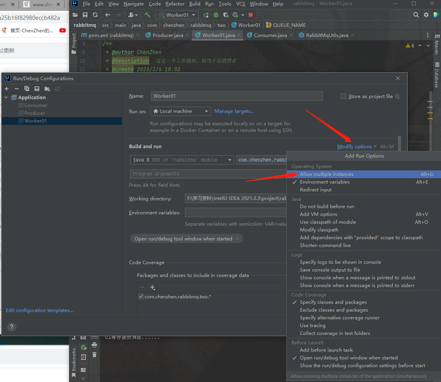This screenshot has height=382, width=441.
Task: Open the java 8 SDK module dropdown
Action: (182, 160)
